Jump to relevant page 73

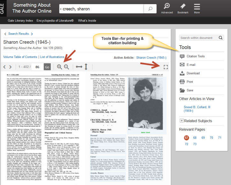(x=195, y=144)
